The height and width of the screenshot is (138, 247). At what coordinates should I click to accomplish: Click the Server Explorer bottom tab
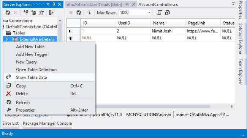36,115
